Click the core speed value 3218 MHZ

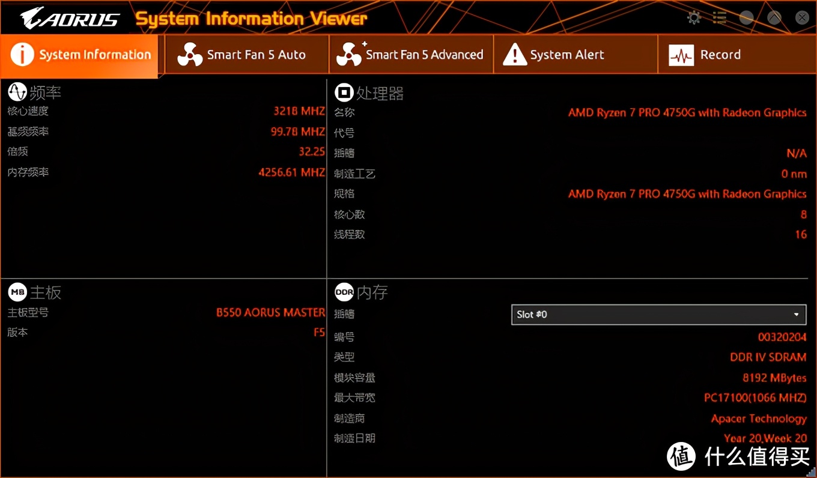coord(299,111)
